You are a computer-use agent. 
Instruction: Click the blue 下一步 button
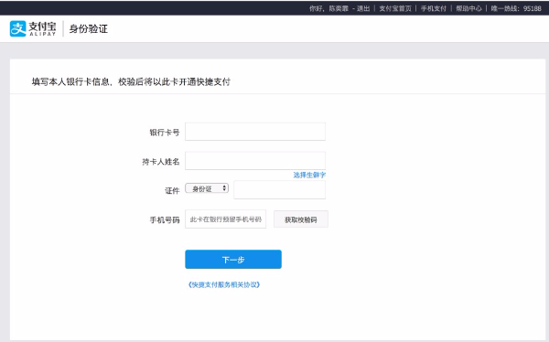233,260
